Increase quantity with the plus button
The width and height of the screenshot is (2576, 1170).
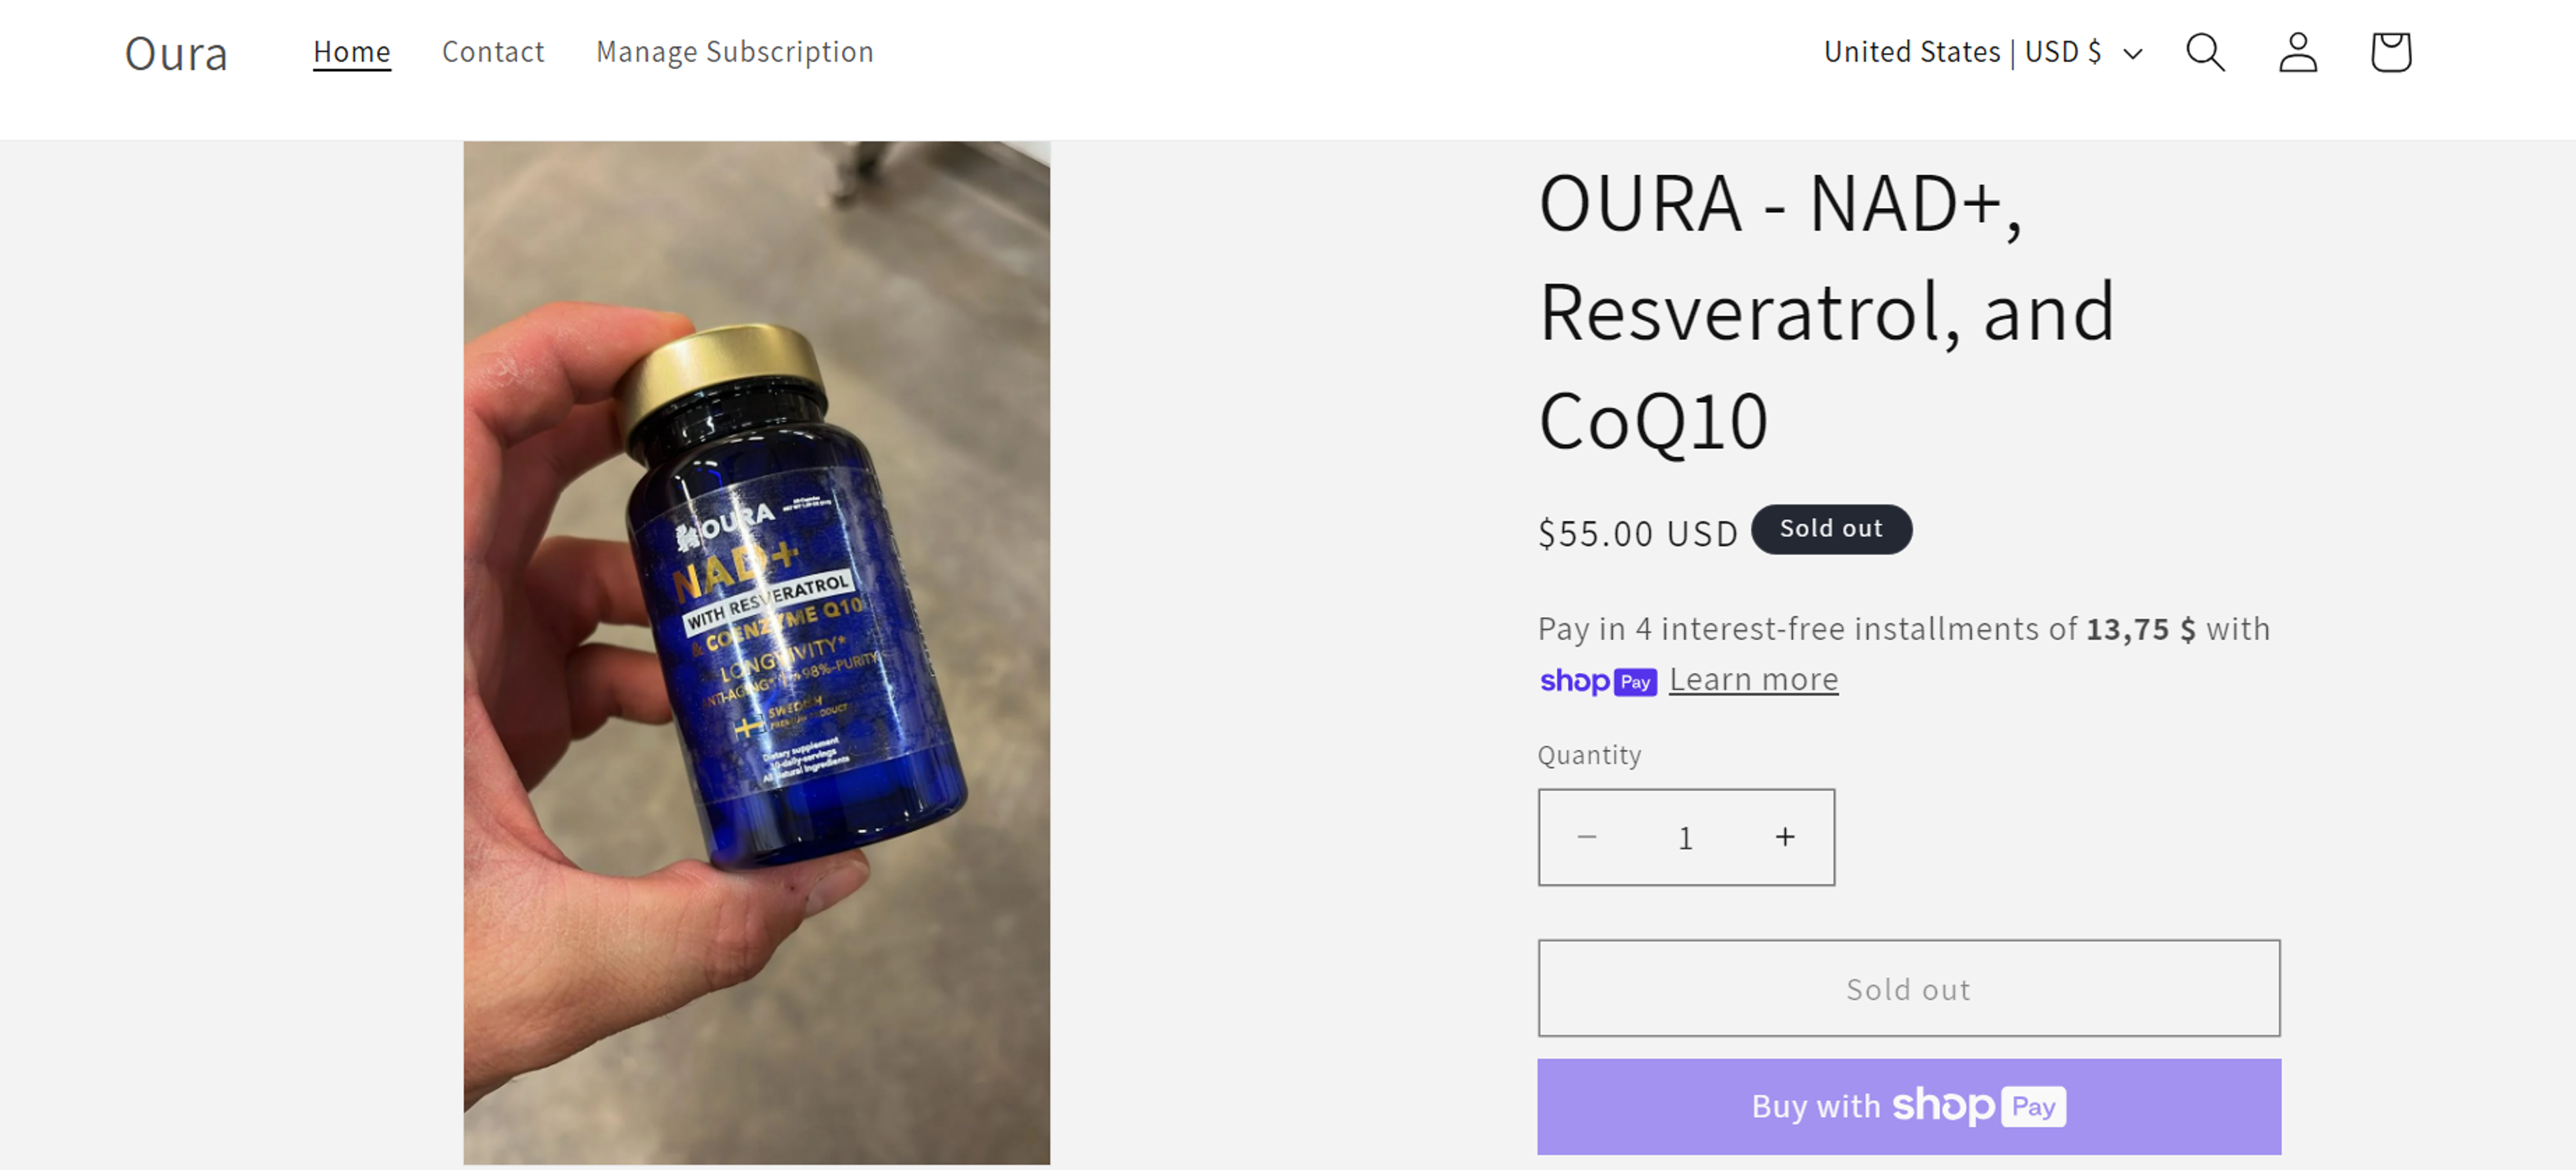pos(1785,837)
